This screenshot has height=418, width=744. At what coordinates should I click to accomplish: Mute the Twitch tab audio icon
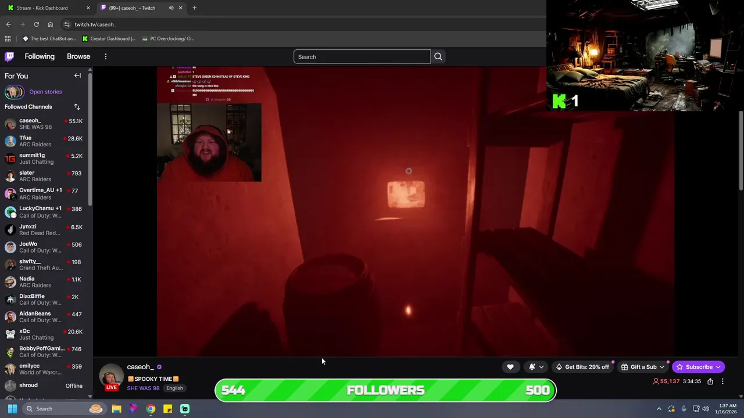pyautogui.click(x=171, y=8)
